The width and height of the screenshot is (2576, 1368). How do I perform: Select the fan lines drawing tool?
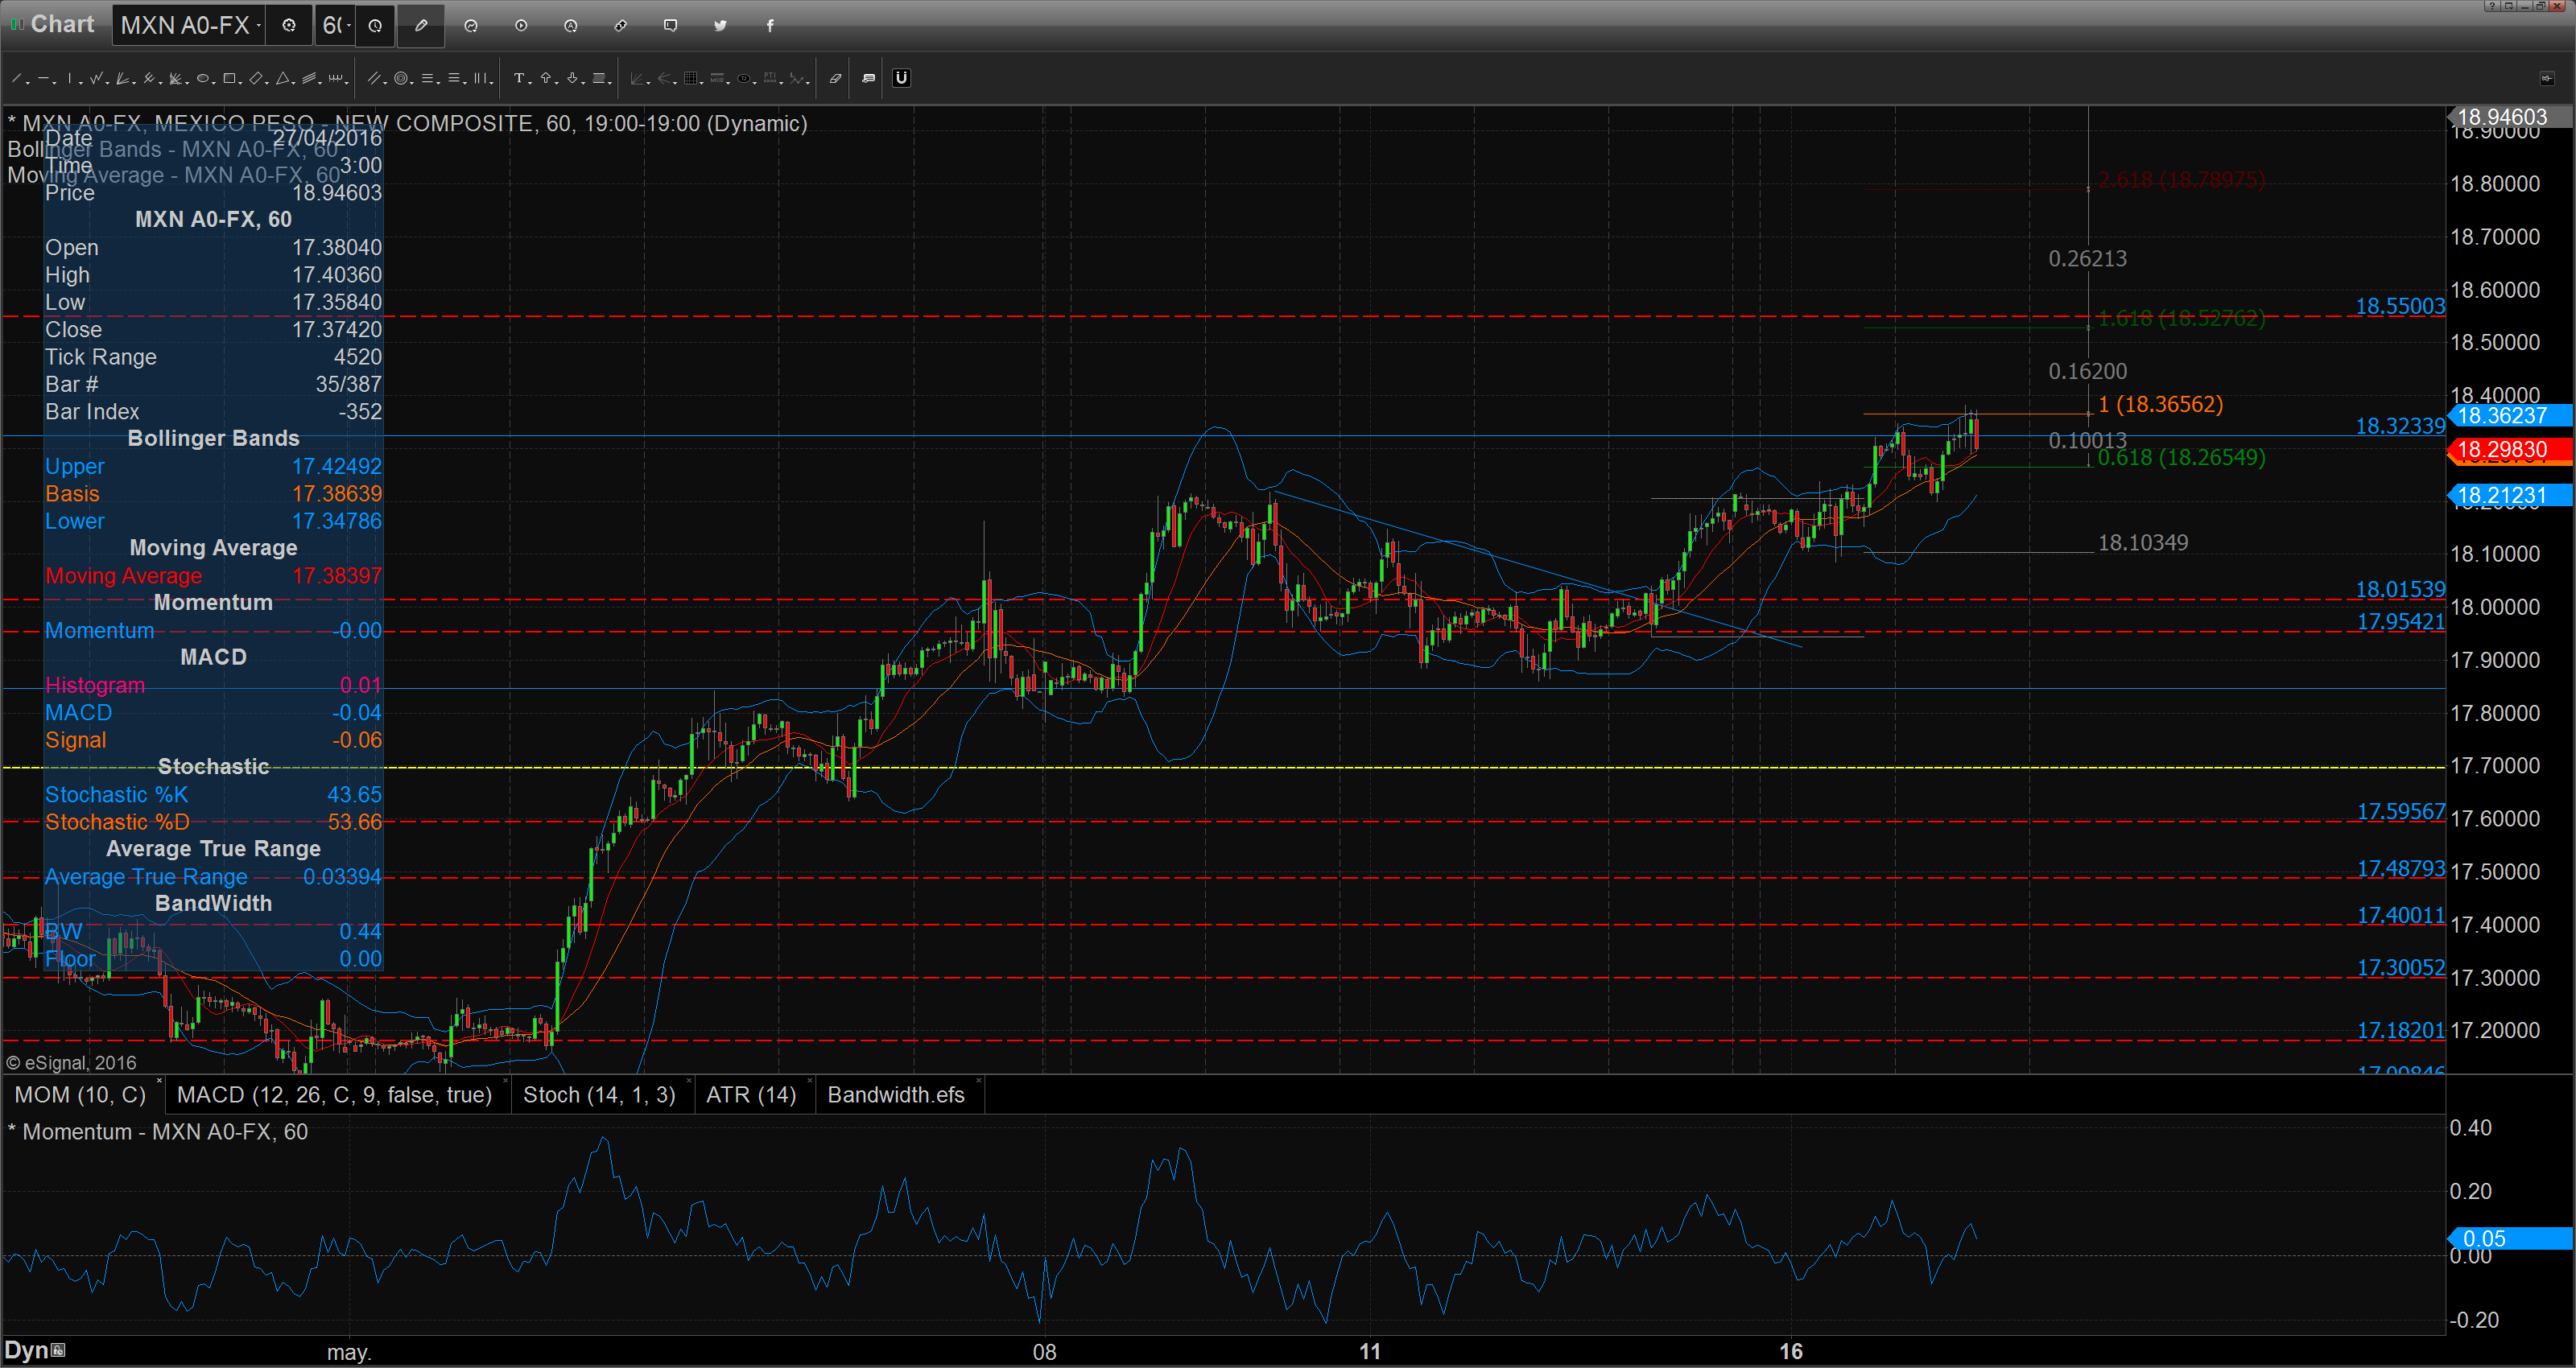click(122, 78)
